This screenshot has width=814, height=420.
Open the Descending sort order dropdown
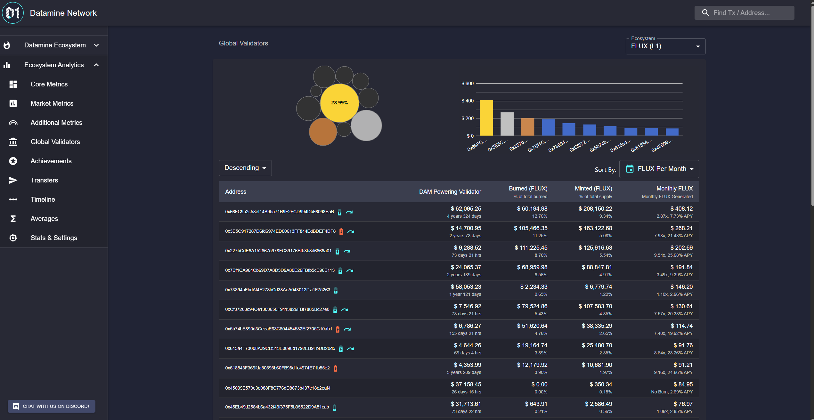click(245, 168)
